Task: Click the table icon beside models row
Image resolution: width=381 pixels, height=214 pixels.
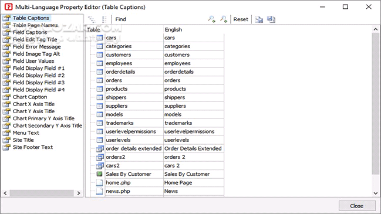Action: point(100,114)
